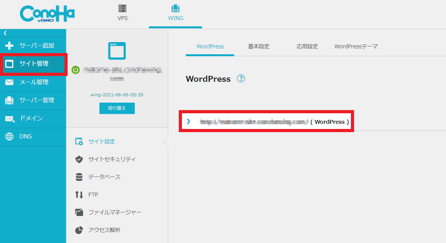The width and height of the screenshot is (446, 243).
Task: Click the アクセス解析 pie chart icon
Action: tap(79, 230)
